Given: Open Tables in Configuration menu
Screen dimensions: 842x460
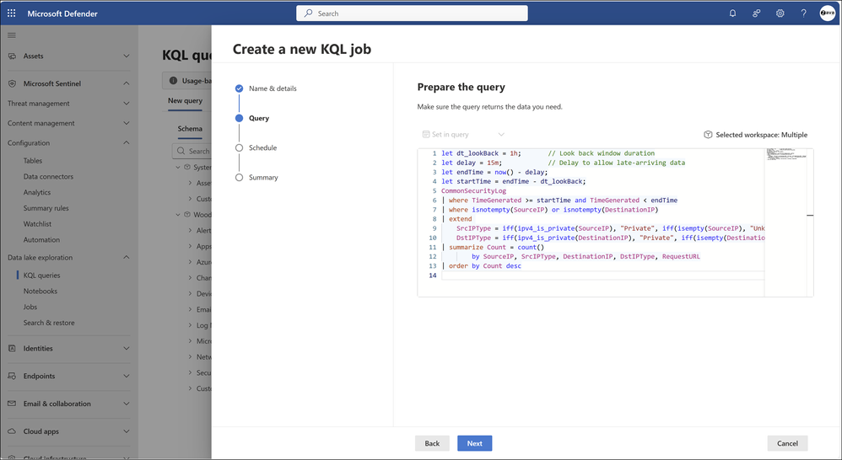Looking at the screenshot, I should [x=33, y=161].
